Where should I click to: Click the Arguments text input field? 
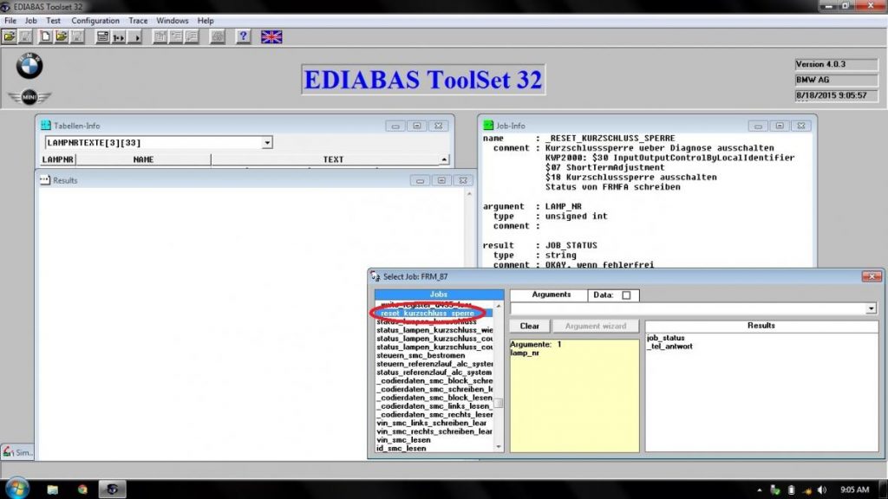coord(688,309)
